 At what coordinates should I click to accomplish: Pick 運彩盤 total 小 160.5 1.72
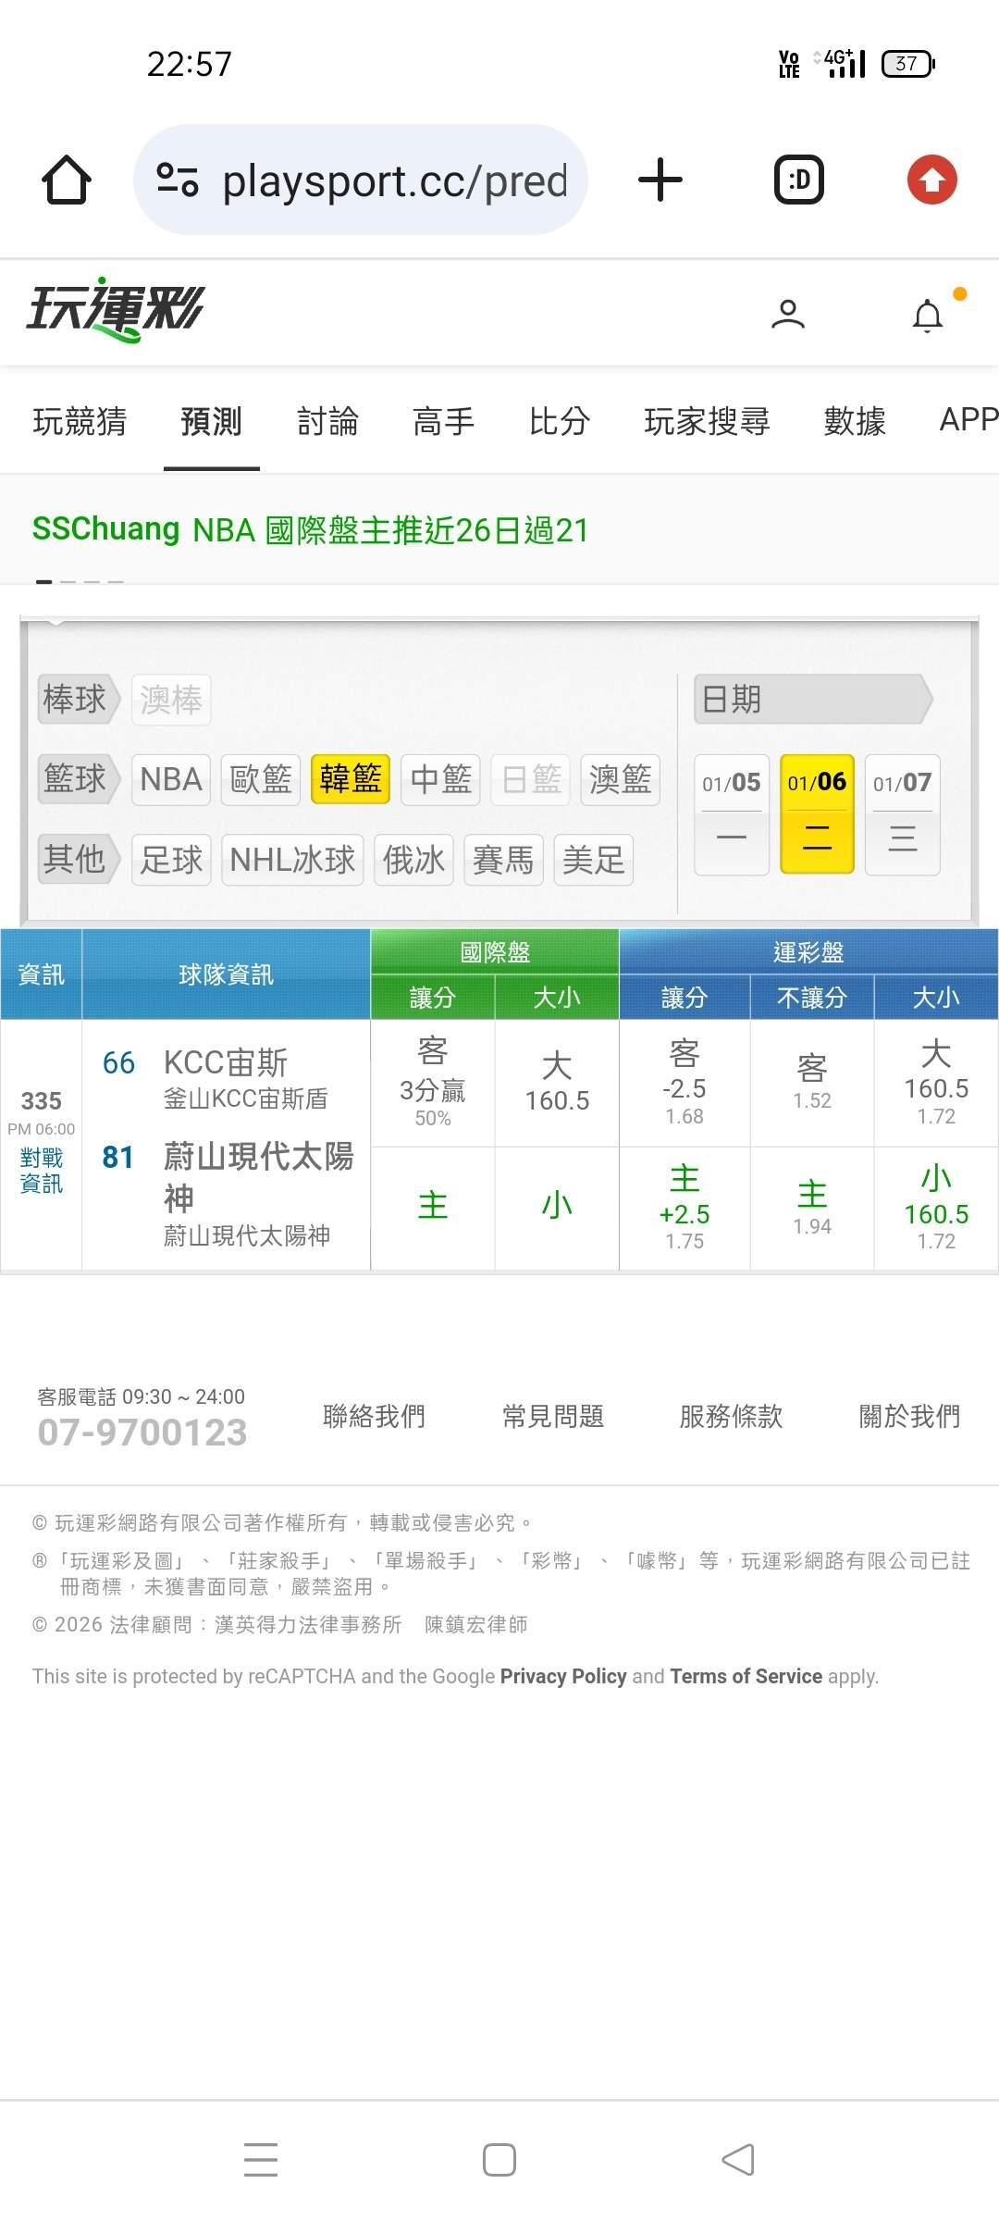point(936,1207)
